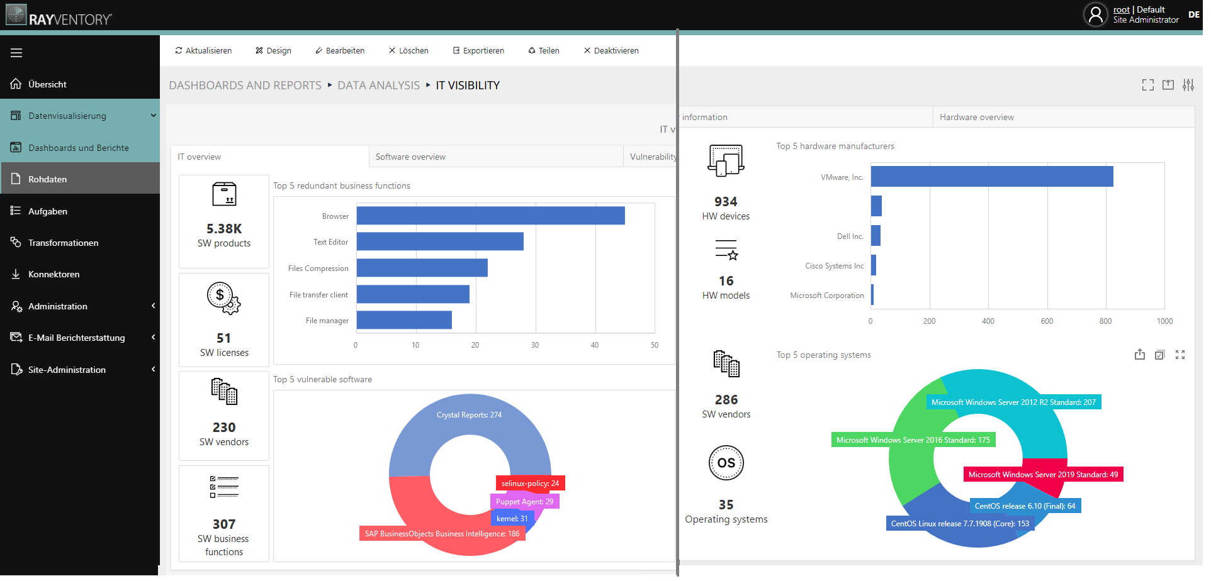Click share icon on operating systems chart
The height and width of the screenshot is (581, 1211).
coord(1139,355)
